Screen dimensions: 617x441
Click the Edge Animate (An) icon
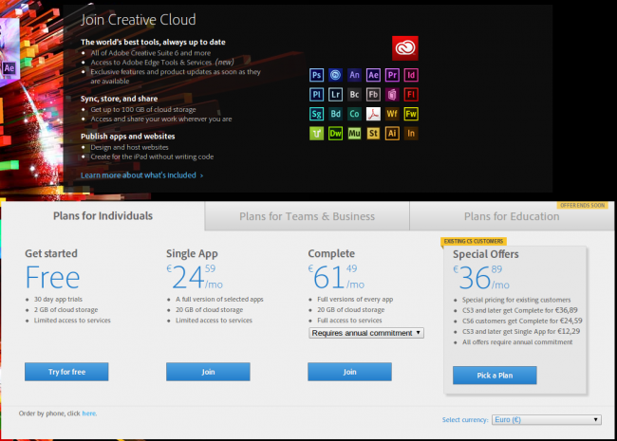click(354, 75)
